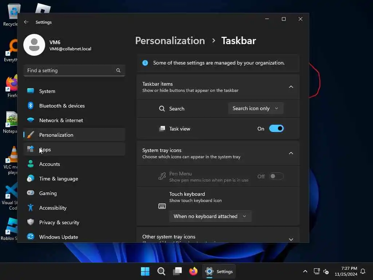The width and height of the screenshot is (373, 280).
Task: Click the network icon in system tray
Action: [317, 271]
